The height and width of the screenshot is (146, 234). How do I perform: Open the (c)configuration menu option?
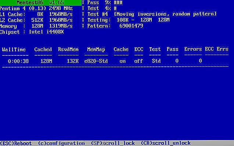tap(61, 143)
